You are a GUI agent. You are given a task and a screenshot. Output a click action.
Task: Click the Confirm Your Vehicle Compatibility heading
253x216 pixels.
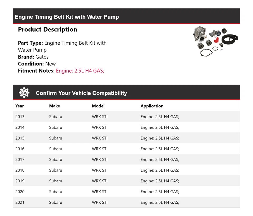pyautogui.click(x=81, y=93)
